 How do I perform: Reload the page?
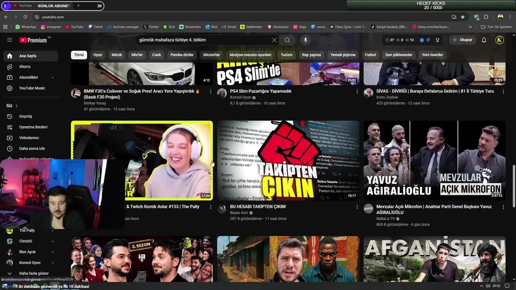25,17
